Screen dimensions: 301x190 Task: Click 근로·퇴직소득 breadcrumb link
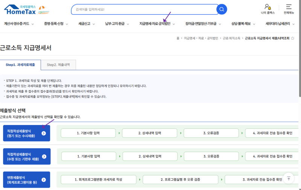tap(231, 38)
